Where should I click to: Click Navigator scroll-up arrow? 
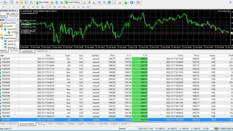[x=17, y=23]
